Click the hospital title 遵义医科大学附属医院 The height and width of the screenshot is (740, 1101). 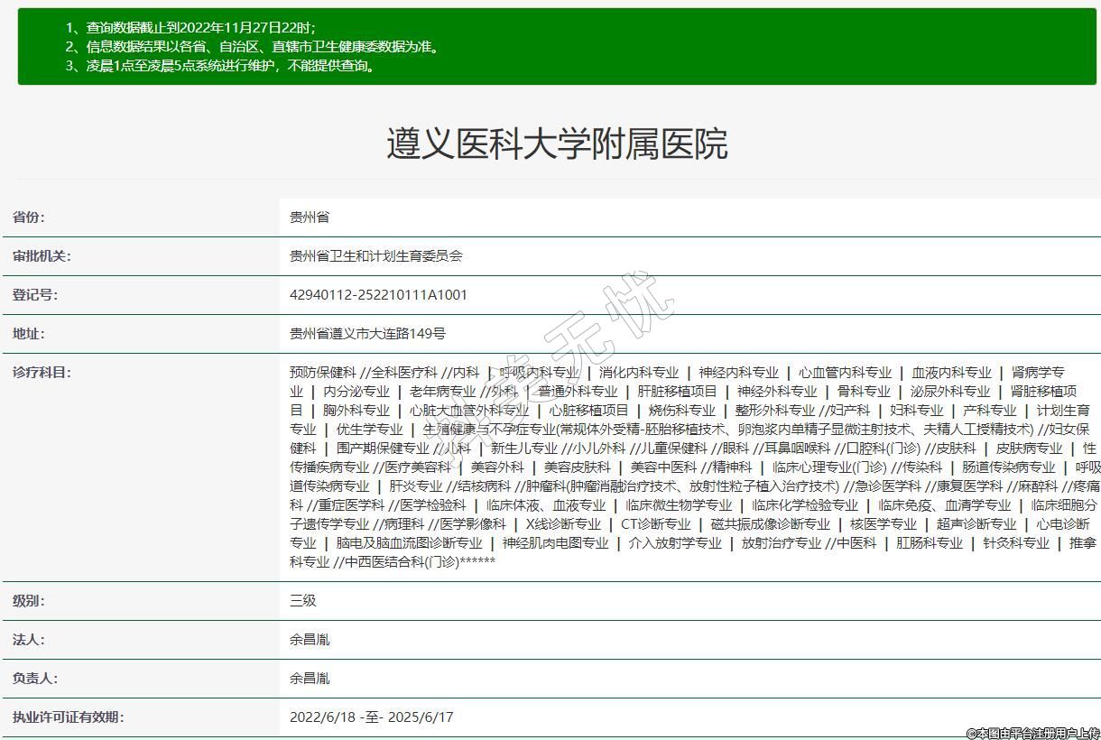click(x=557, y=143)
